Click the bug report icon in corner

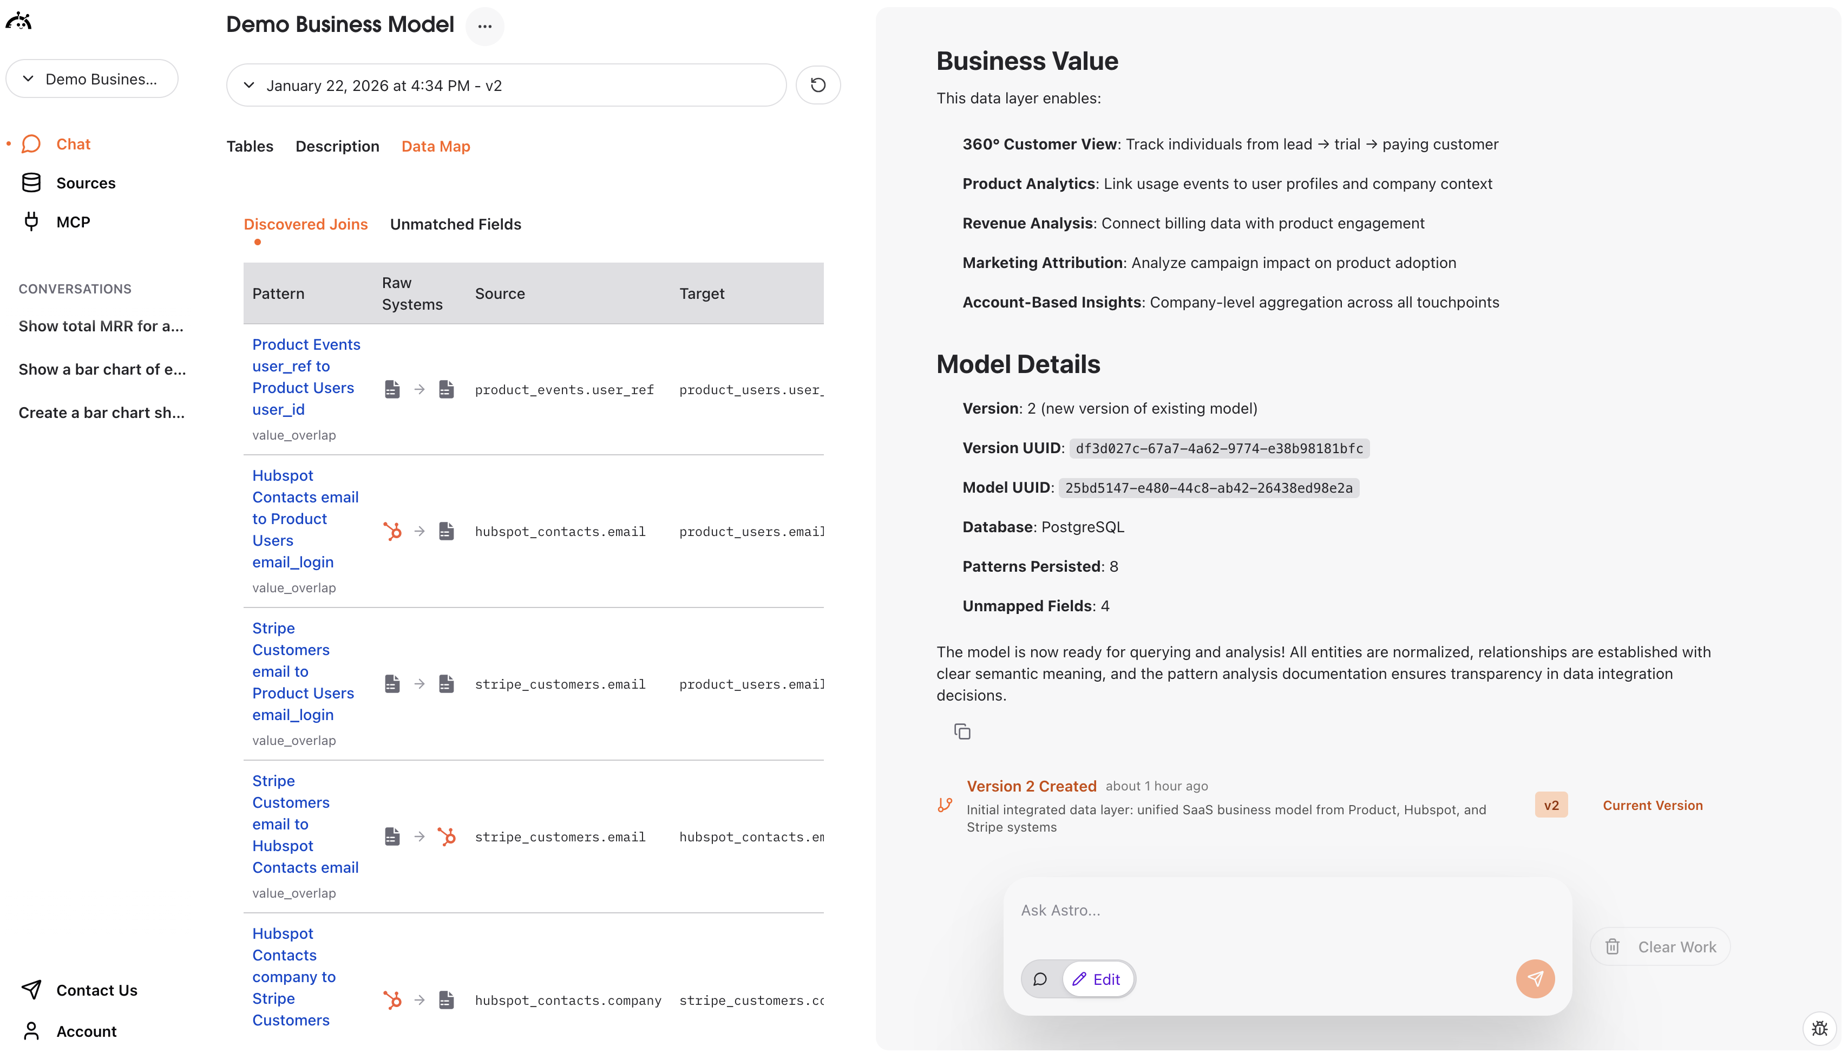(1820, 1029)
